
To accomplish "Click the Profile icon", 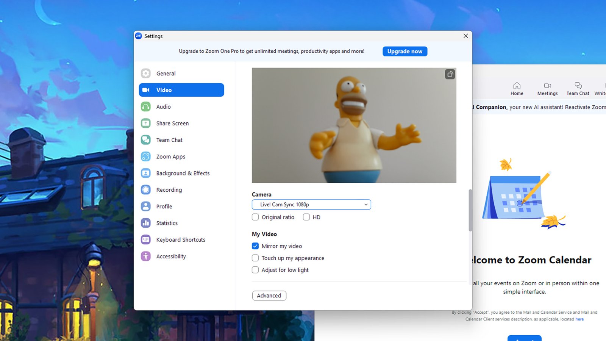I will point(146,206).
